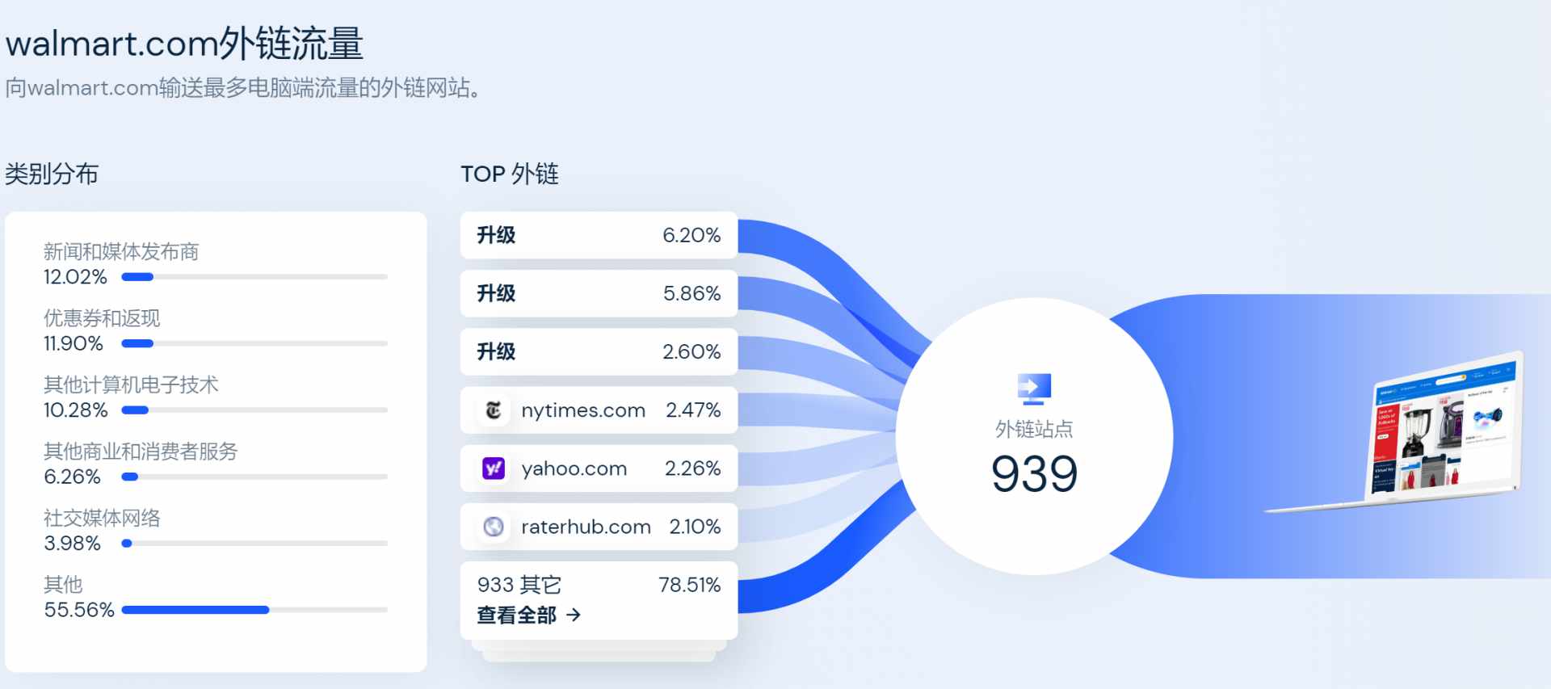The width and height of the screenshot is (1551, 689).
Task: Click the 其他商业和消费者服务 progress bar
Action: (254, 477)
